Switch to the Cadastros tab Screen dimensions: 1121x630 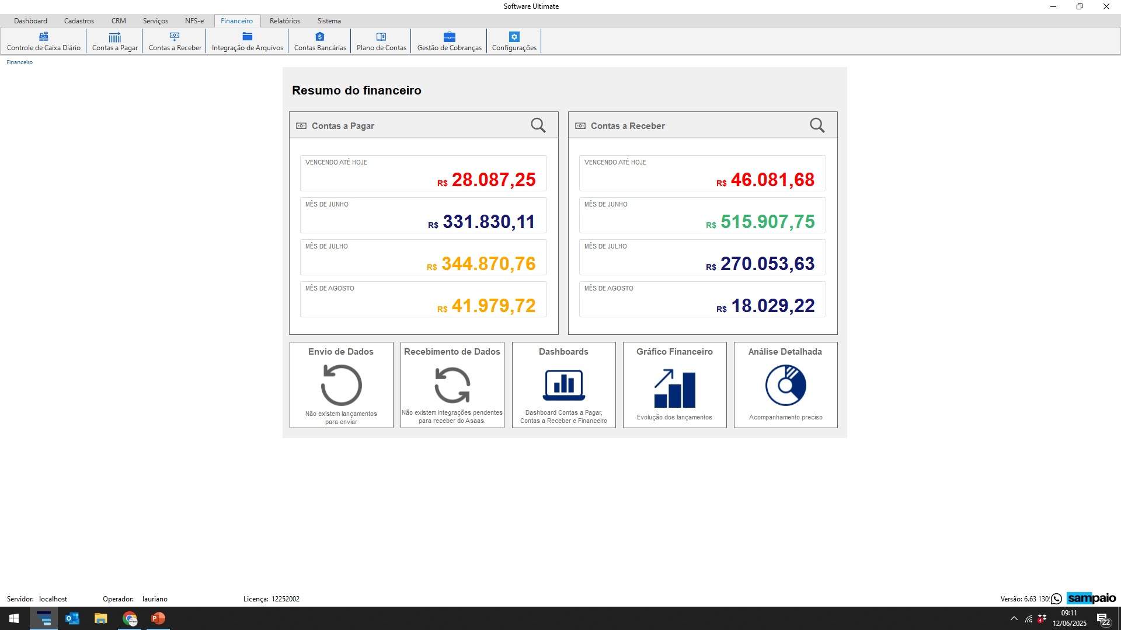79,21
